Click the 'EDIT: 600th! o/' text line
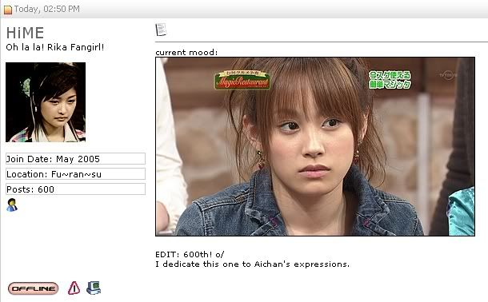Image resolution: width=488 pixels, height=302 pixels. click(x=190, y=254)
